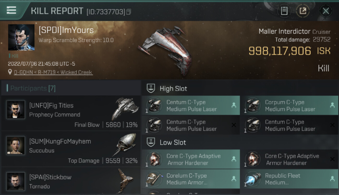339x195 pixels.
Task: Select the destroyed Core C-Type Adaptive Armor Hardener
Action: coord(289,159)
